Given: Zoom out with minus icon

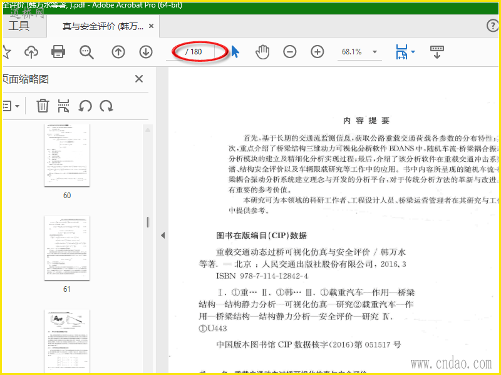Looking at the screenshot, I should pos(290,52).
